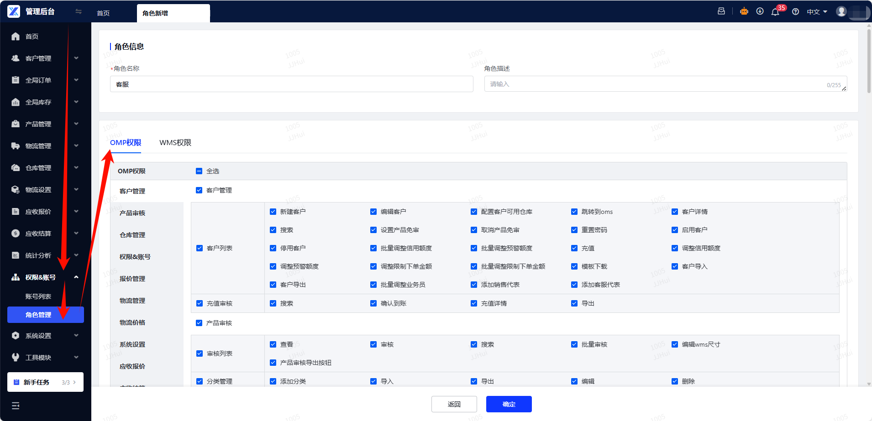Viewport: 872px width, 421px height.
Task: Toggle sidebar collapse icon beside 管理后台
Action: tap(79, 11)
